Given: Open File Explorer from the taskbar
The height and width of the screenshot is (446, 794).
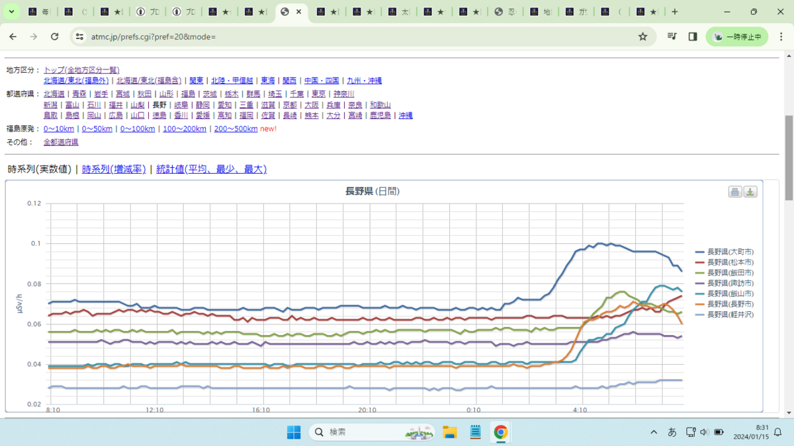Looking at the screenshot, I should pos(450,432).
